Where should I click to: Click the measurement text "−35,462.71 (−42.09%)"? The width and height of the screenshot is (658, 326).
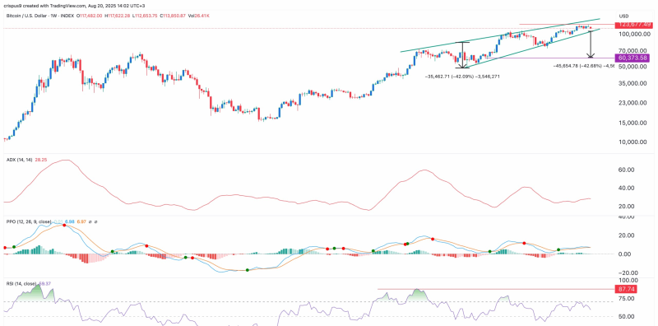tap(448, 77)
